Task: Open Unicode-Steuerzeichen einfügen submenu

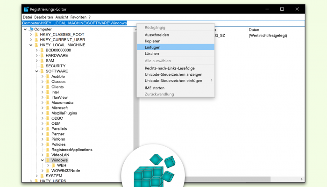Action: pos(176,80)
